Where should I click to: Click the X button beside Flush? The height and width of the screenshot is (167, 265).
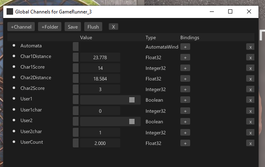pyautogui.click(x=113, y=27)
